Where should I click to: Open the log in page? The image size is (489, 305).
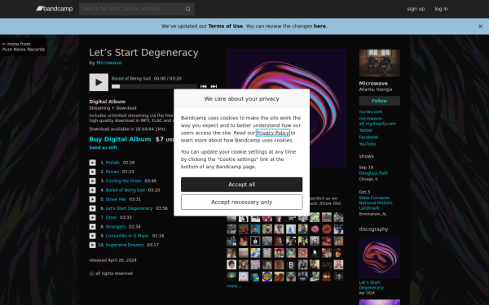(x=441, y=9)
